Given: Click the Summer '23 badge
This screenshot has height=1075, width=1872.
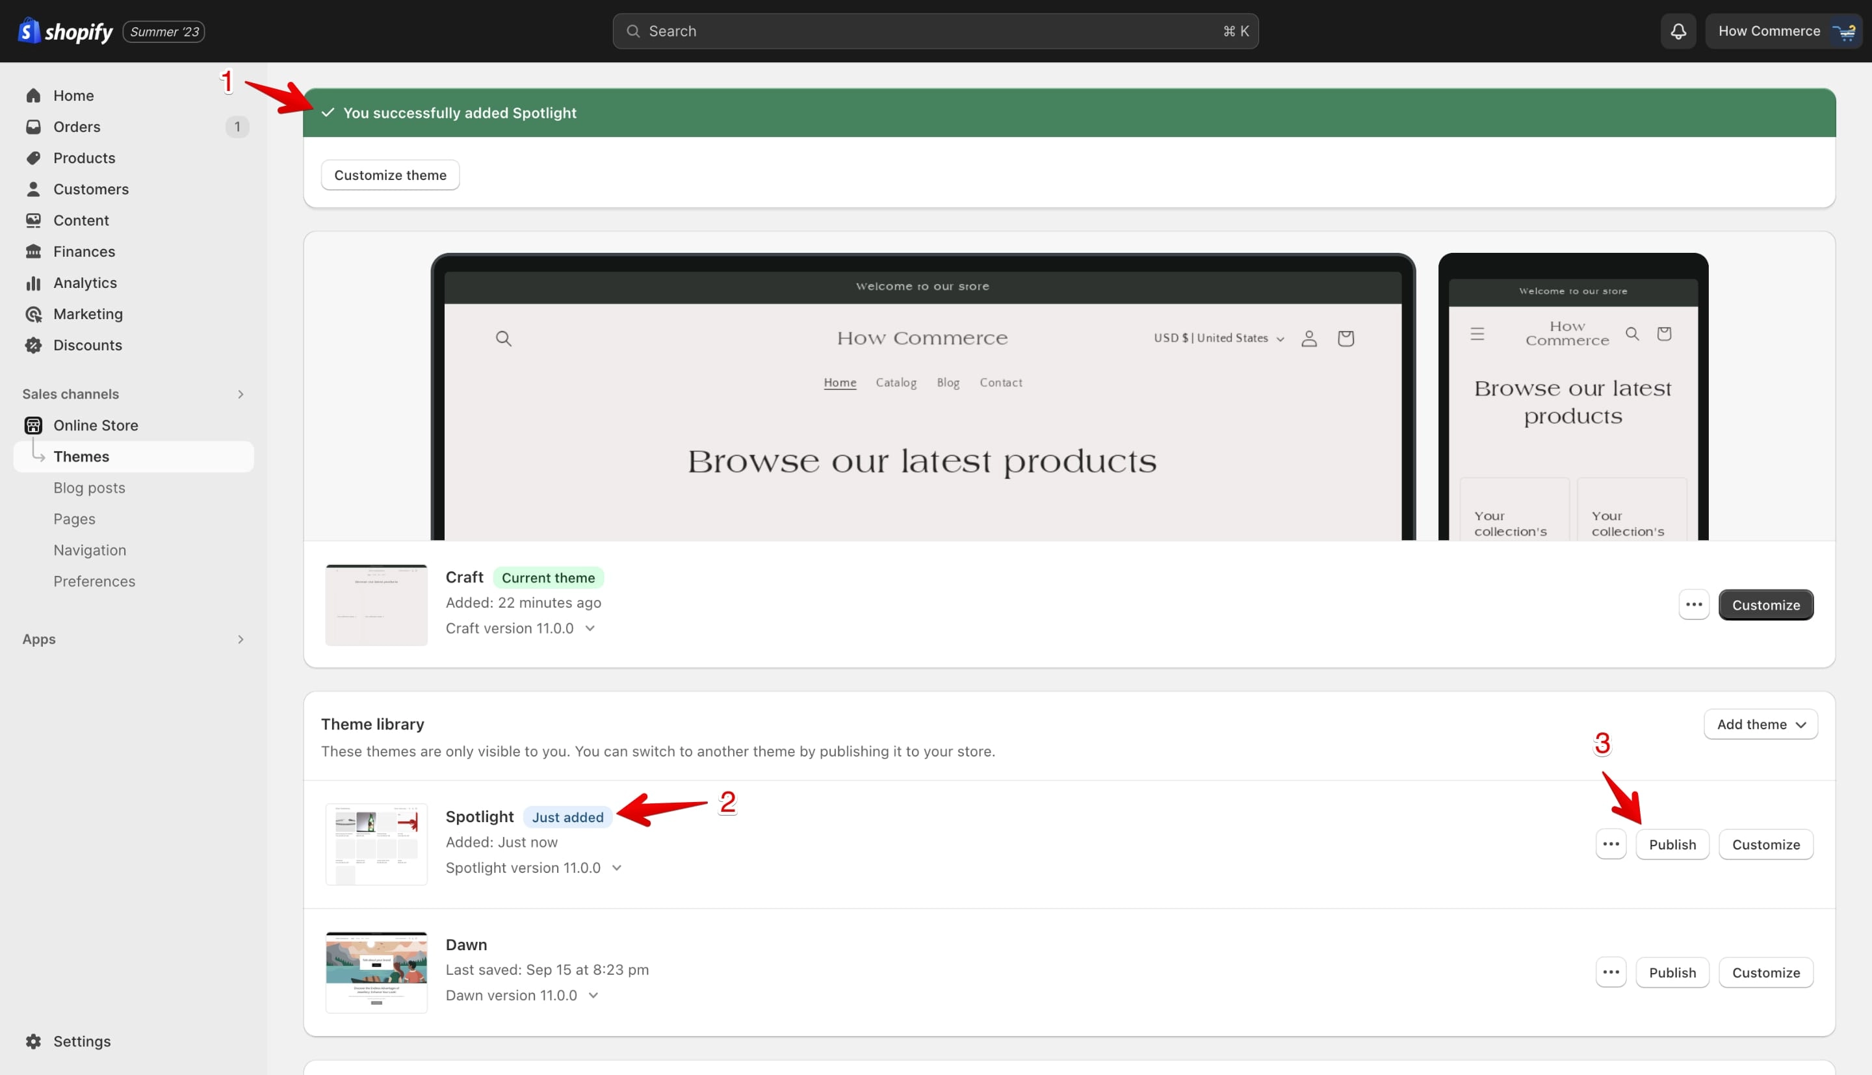Looking at the screenshot, I should [164, 32].
